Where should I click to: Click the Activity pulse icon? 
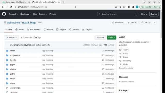(120, 53)
